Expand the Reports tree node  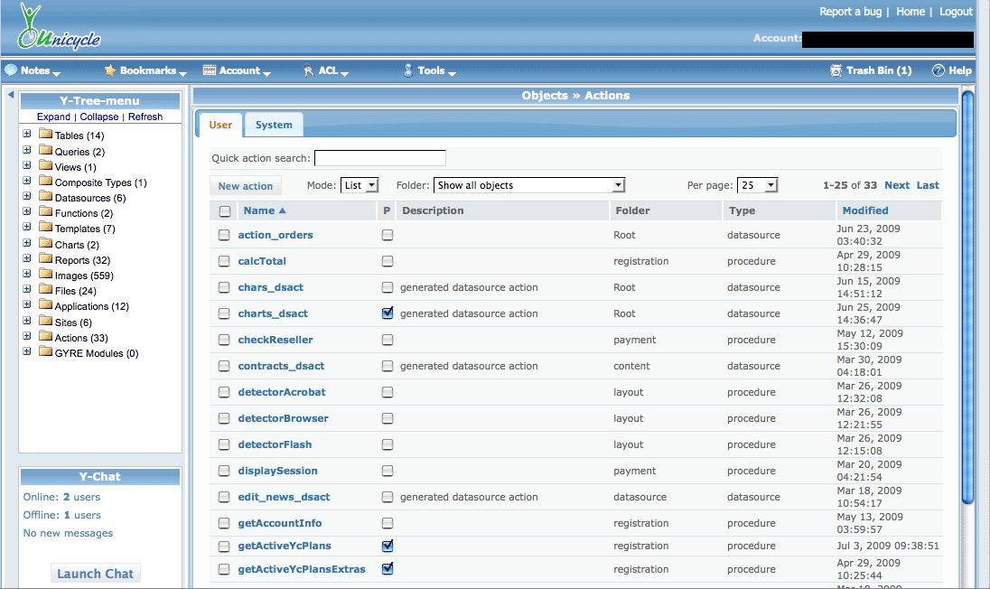[27, 259]
